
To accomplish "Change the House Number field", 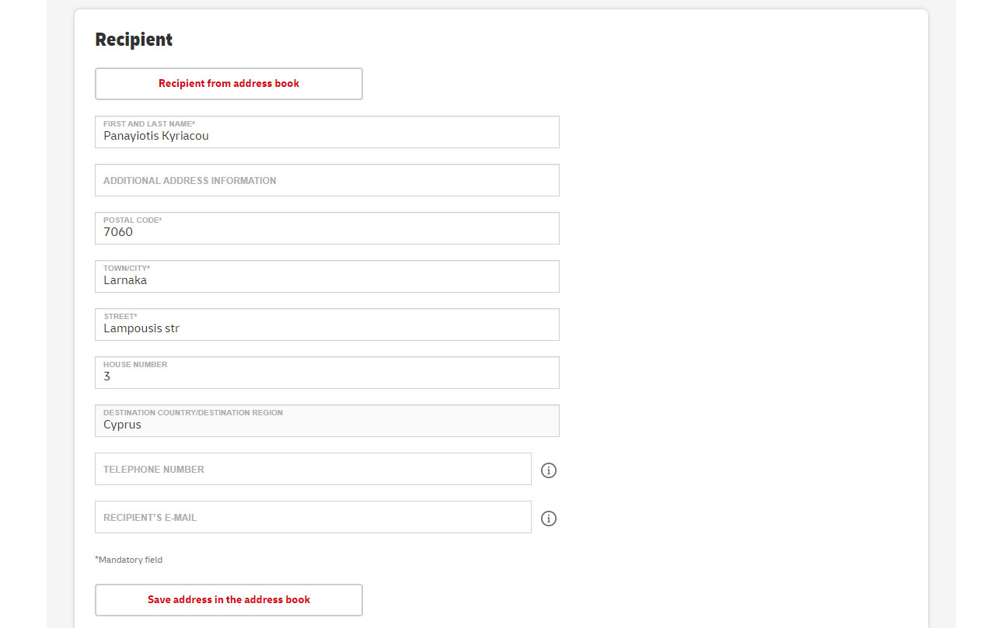I will coord(327,373).
